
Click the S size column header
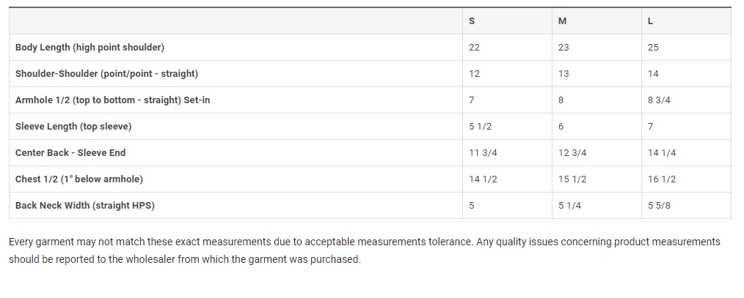pyautogui.click(x=472, y=21)
